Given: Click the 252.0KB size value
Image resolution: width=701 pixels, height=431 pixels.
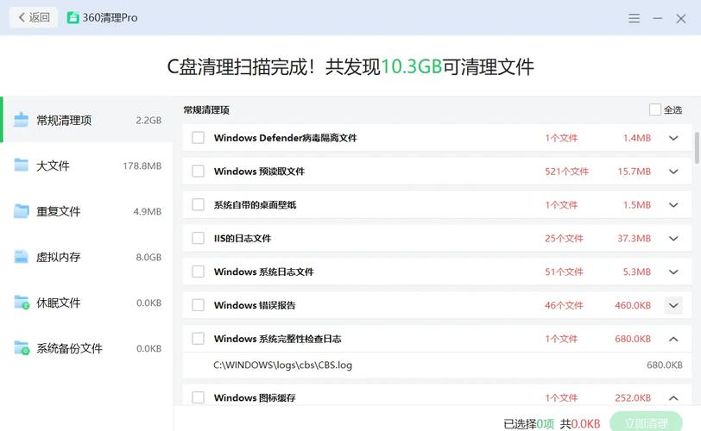Looking at the screenshot, I should point(633,397).
